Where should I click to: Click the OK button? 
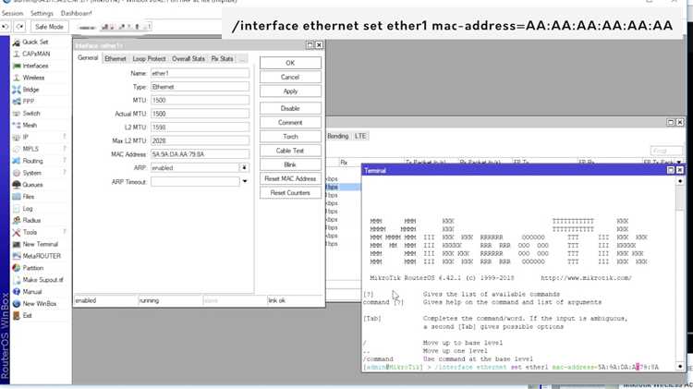(x=290, y=63)
